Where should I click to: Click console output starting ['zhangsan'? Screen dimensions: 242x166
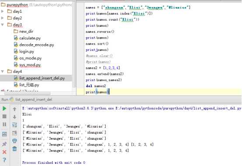click(64, 127)
